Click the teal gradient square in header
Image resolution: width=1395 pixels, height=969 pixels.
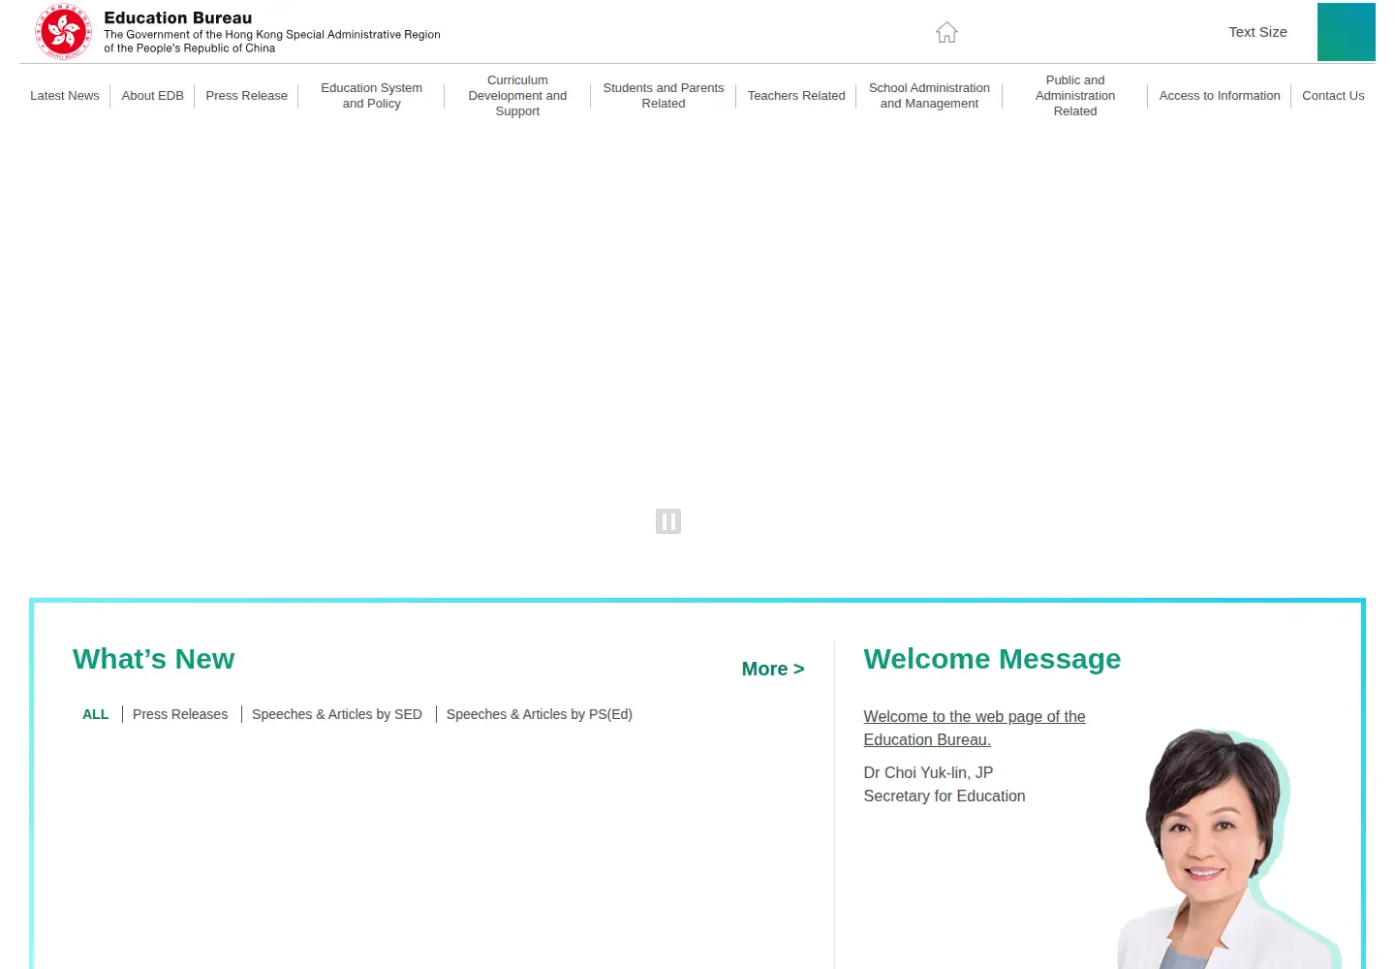tap(1347, 32)
